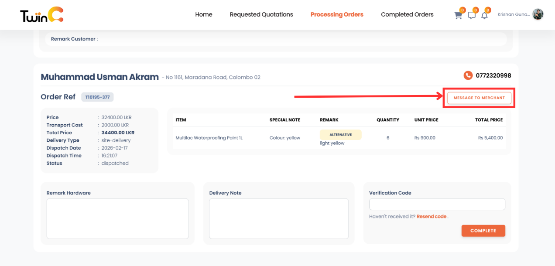Click the Delivery Note text area

[279, 218]
